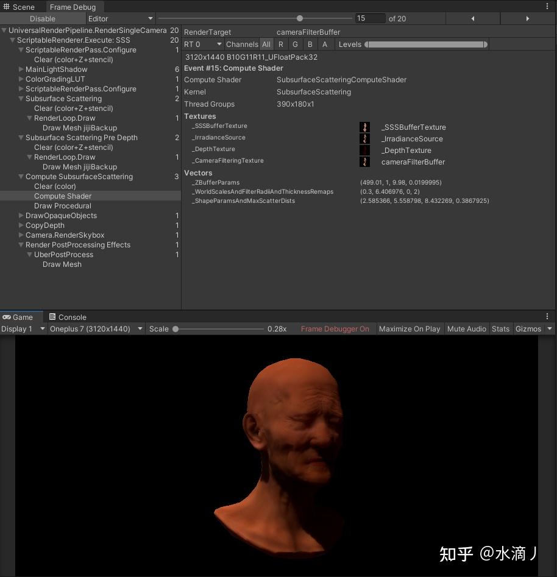This screenshot has width=557, height=577.
Task: Collapse UniversalRenderPipeline.RenderSingleCamera node
Action: (4, 30)
